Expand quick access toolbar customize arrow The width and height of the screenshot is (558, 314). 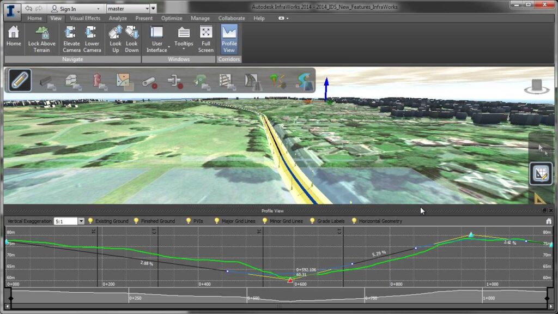(153, 8)
